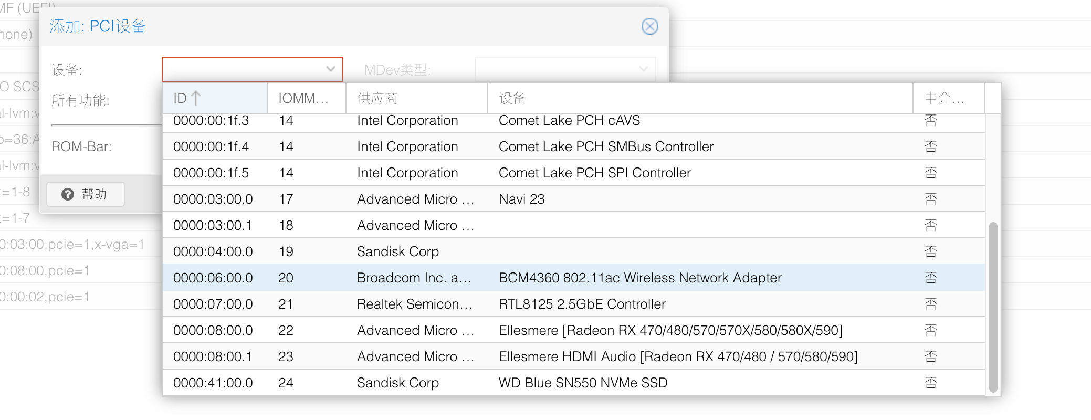
Task: Sort by the 供应商 vendor column header
Action: pos(417,98)
